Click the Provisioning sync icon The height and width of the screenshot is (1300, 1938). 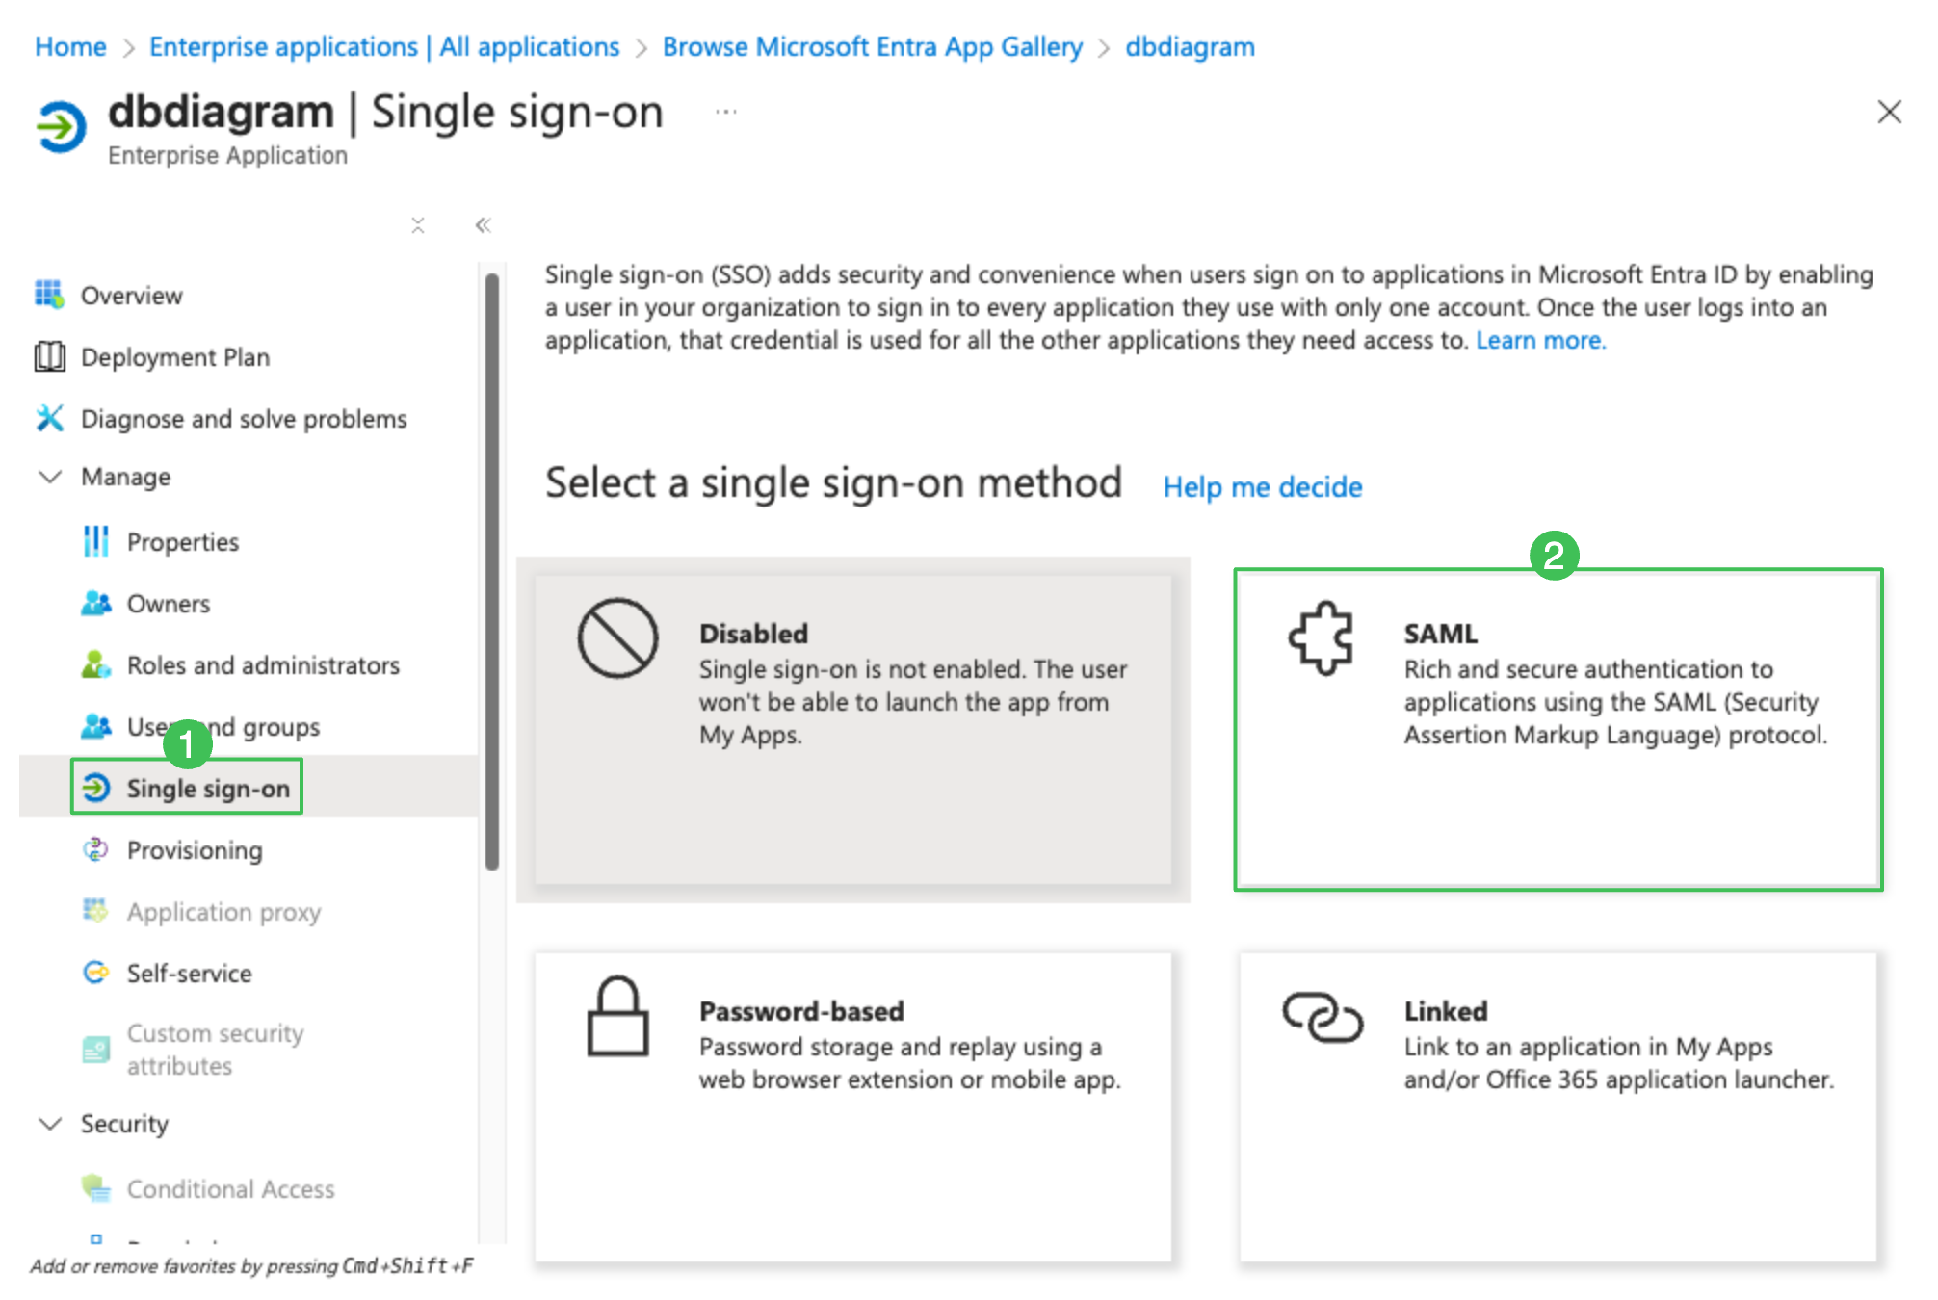tap(95, 850)
